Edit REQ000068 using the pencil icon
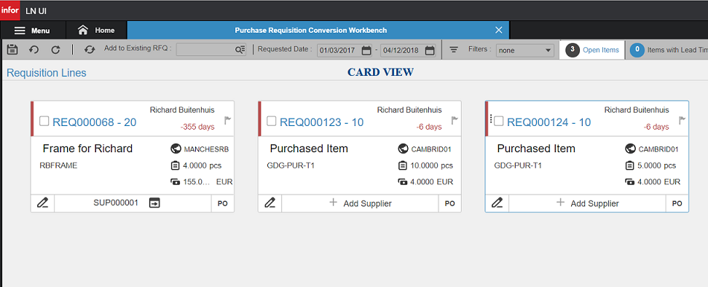708x287 pixels. point(42,203)
